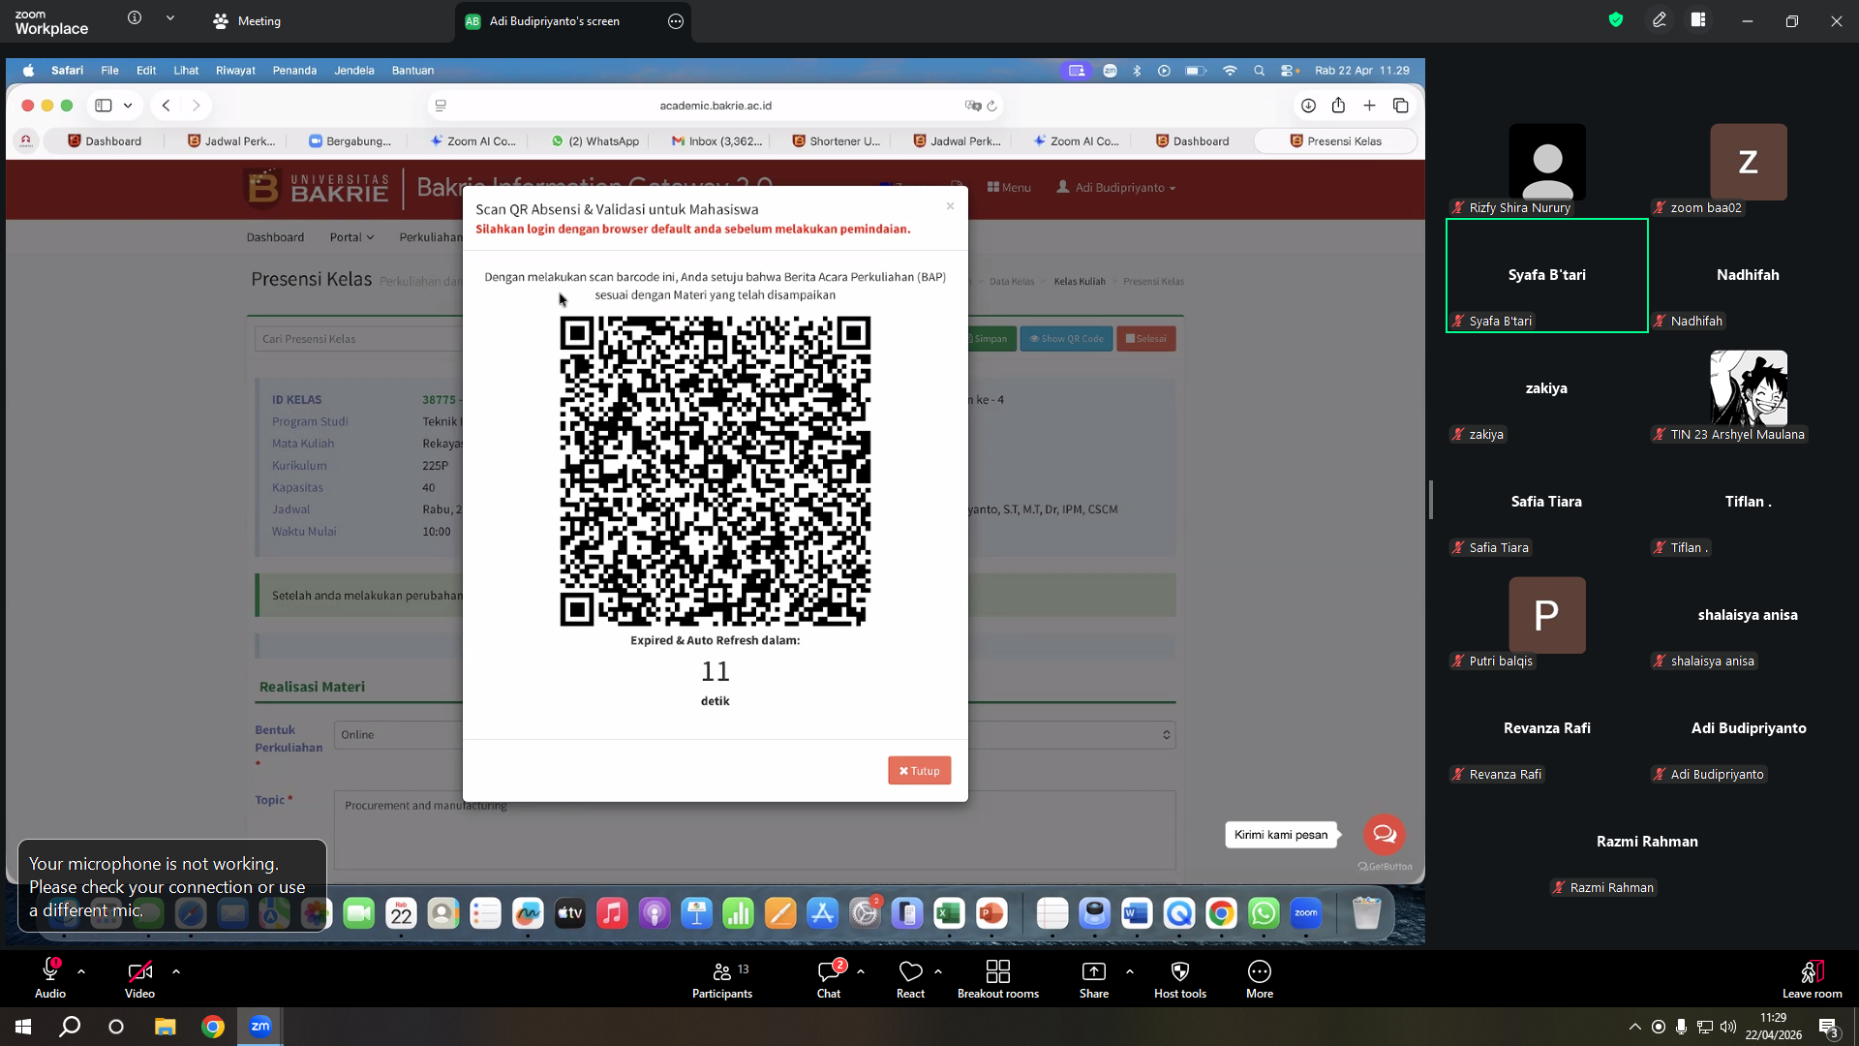This screenshot has width=1859, height=1046.
Task: Open Windows taskbar search
Action: click(x=70, y=1027)
